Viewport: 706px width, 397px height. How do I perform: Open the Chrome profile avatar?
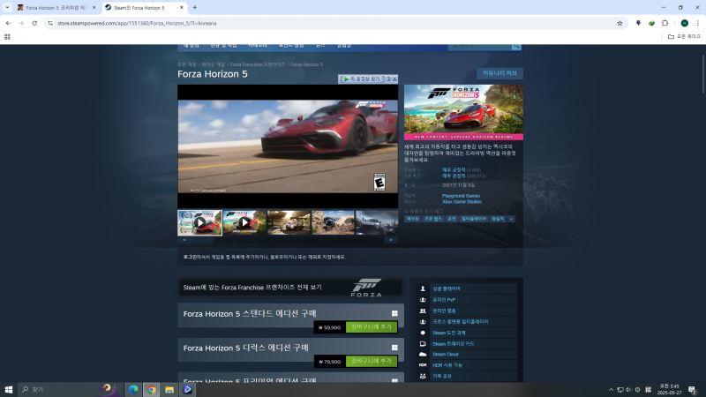[685, 23]
